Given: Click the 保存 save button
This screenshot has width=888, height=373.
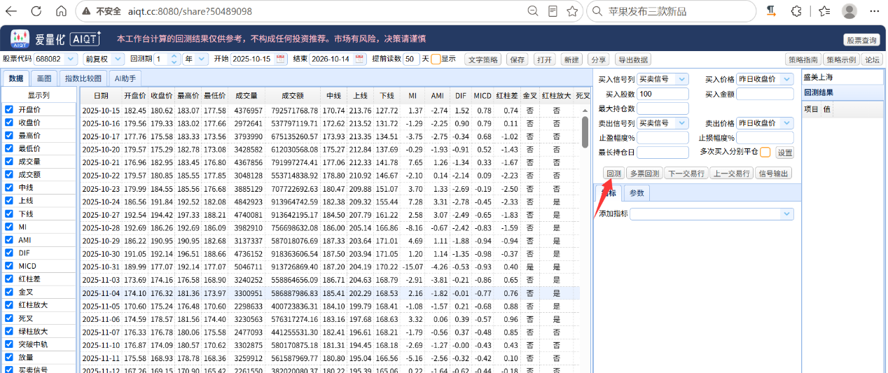Looking at the screenshot, I should (x=518, y=59).
